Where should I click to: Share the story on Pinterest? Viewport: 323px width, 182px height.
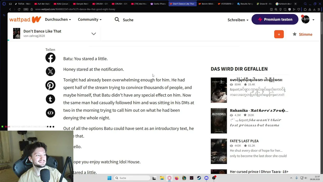pyautogui.click(x=50, y=85)
